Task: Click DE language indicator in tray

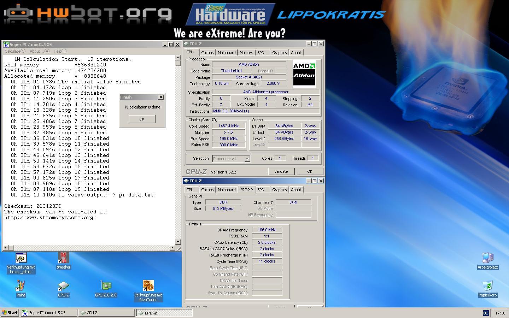Action: 486,313
